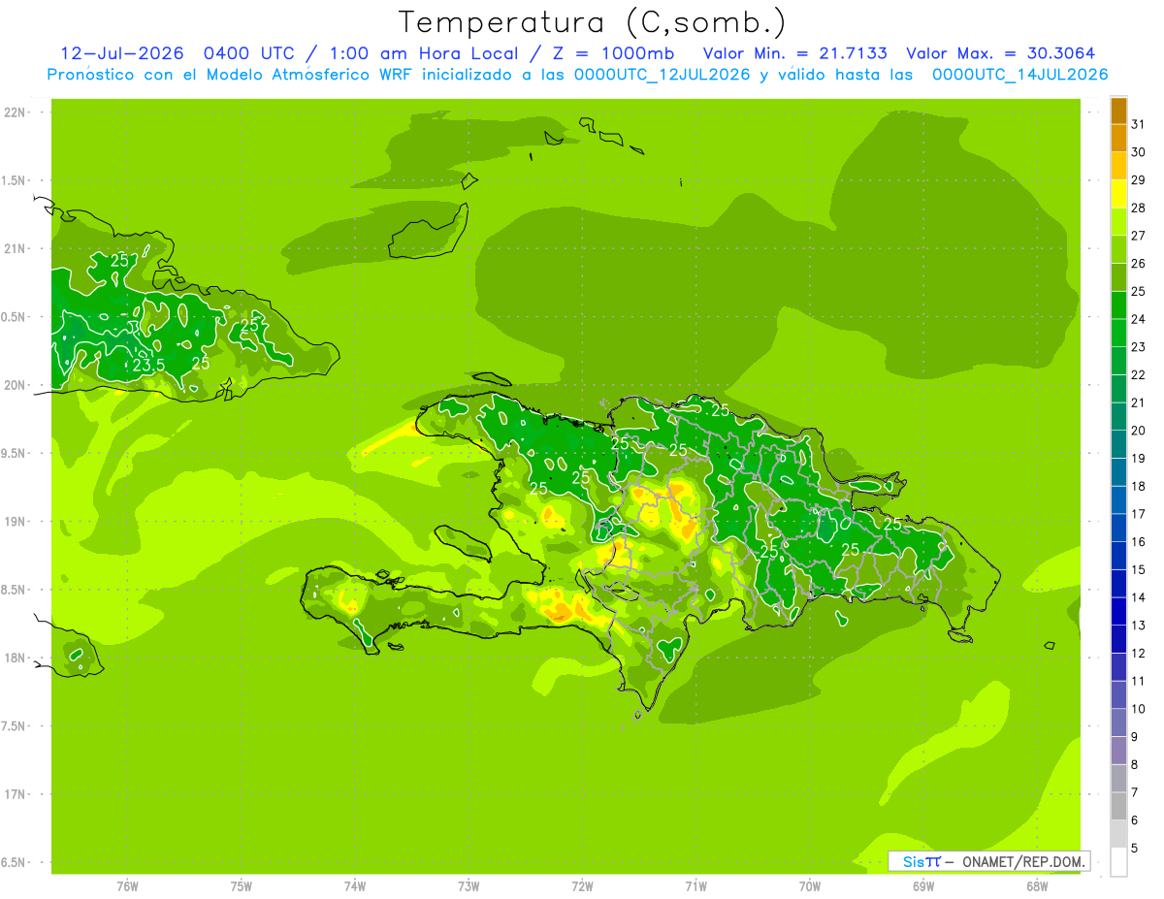The width and height of the screenshot is (1164, 899).
Task: Click the title "Temperatura (C,somb.)"
Action: click(x=593, y=22)
